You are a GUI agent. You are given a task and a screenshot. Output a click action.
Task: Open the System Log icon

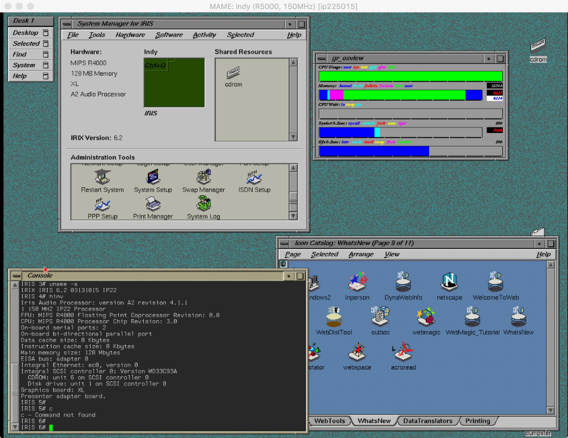tap(204, 204)
